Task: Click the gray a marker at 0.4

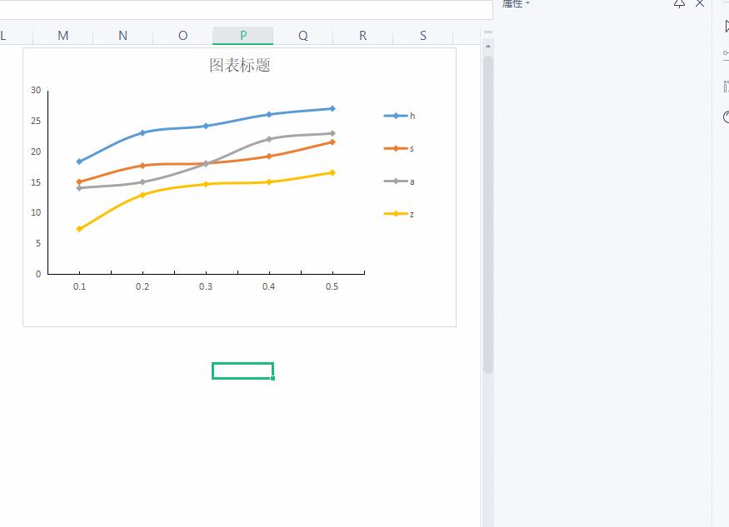Action: click(x=269, y=139)
